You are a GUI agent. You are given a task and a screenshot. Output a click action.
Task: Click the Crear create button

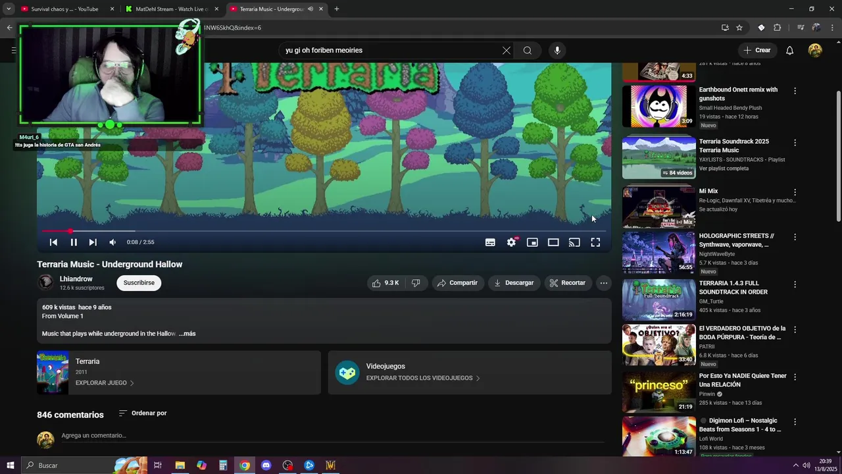(756, 50)
